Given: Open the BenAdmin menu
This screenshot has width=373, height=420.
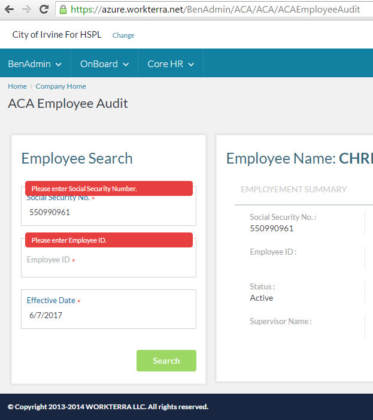Looking at the screenshot, I should [x=35, y=64].
